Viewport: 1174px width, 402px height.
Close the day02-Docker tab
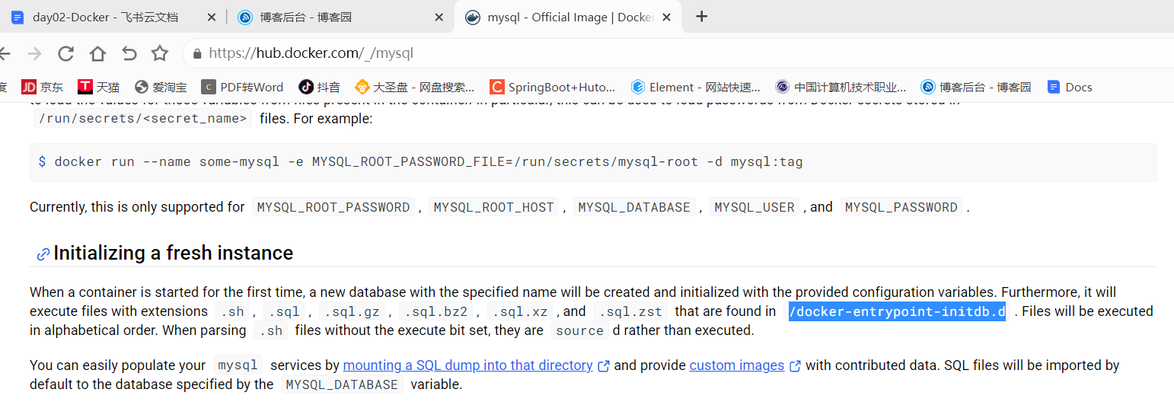(212, 17)
